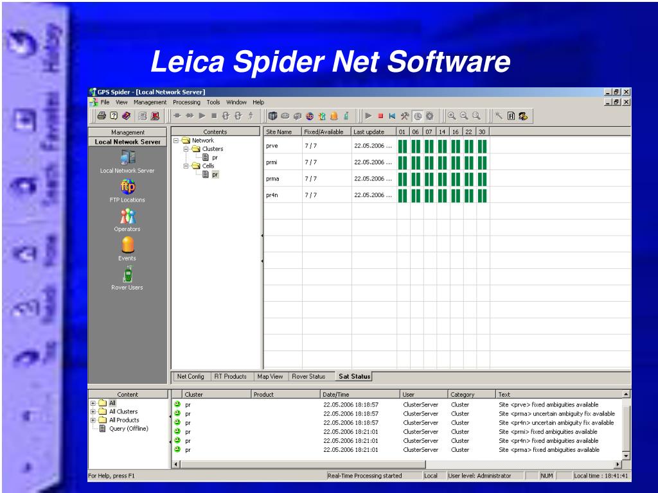Click horizontal scrollbar right arrow in events

618,464
